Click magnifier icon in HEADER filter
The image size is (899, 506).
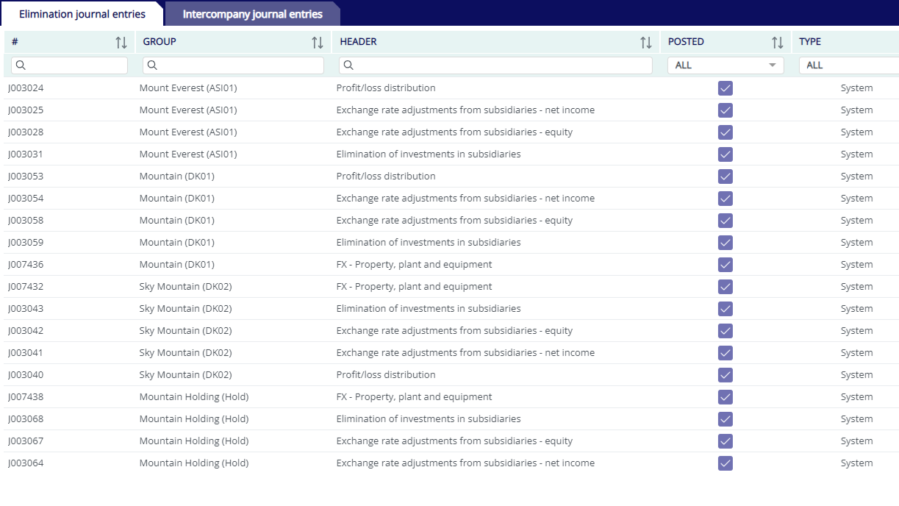[348, 65]
